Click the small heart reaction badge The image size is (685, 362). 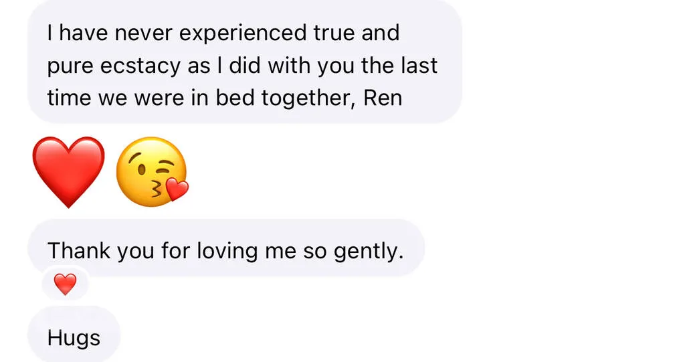click(x=65, y=285)
